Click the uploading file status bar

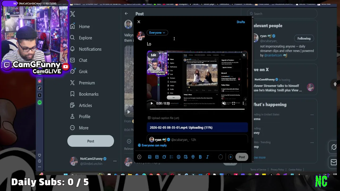point(197,128)
